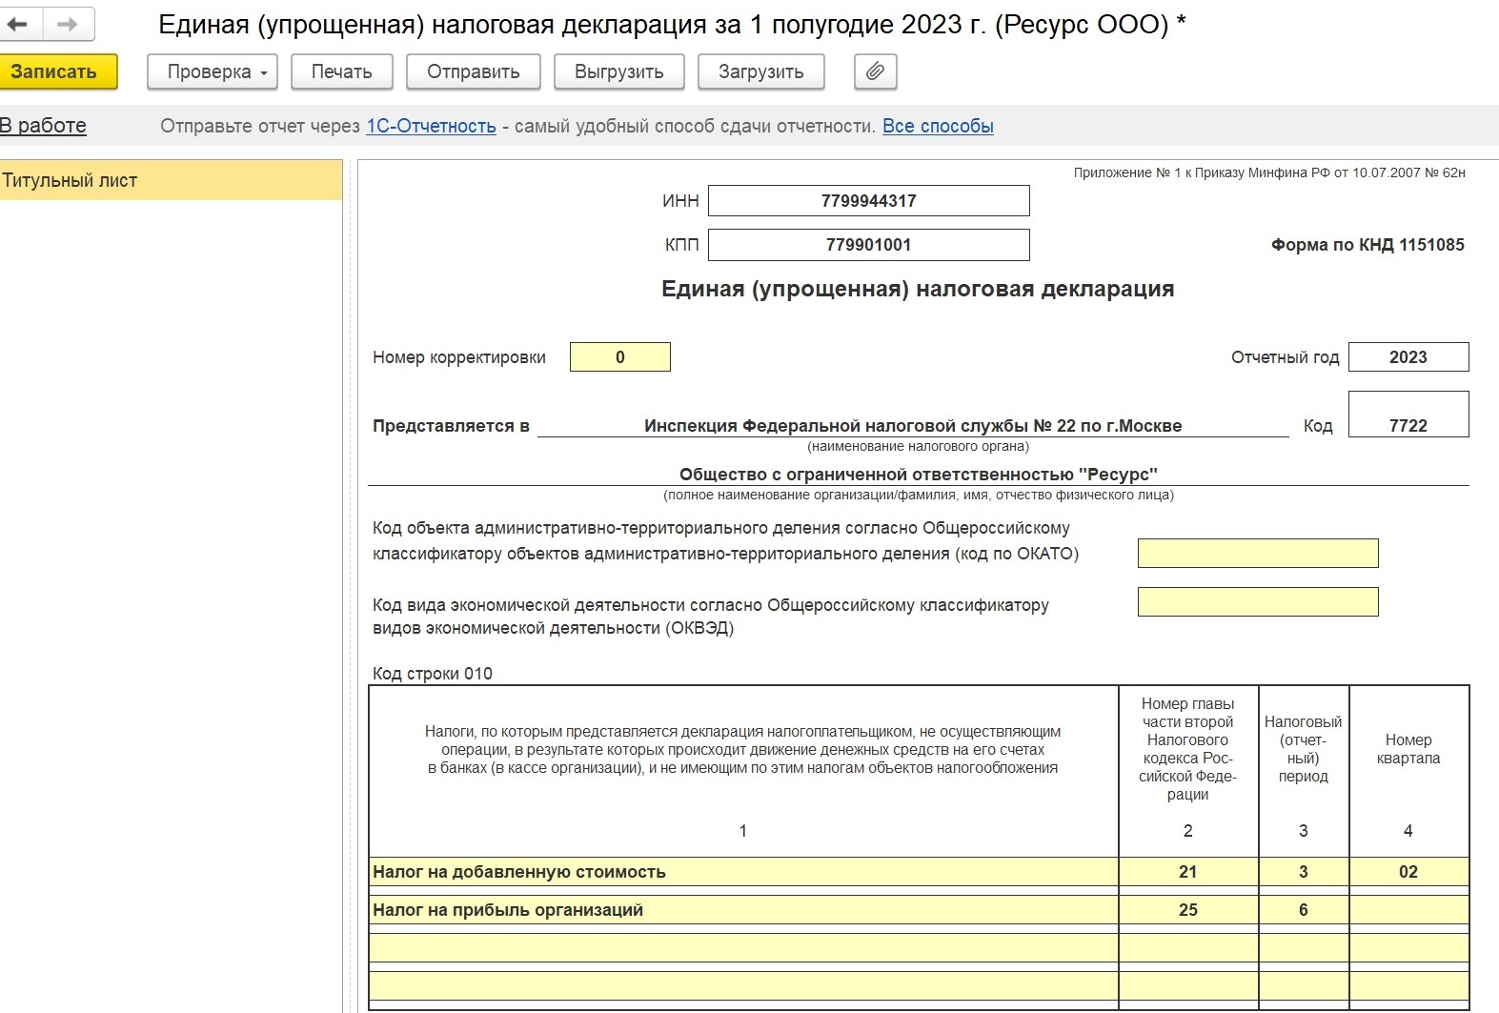This screenshot has width=1499, height=1013.
Task: Select the КПП field 779901001
Action: (869, 244)
